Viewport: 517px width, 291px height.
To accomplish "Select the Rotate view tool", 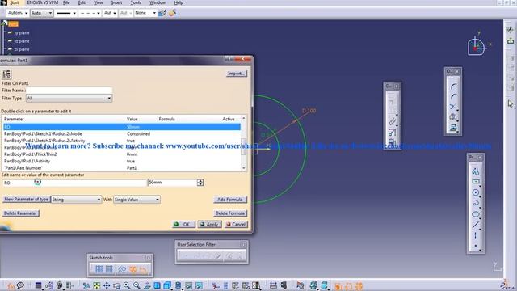I will [x=116, y=285].
